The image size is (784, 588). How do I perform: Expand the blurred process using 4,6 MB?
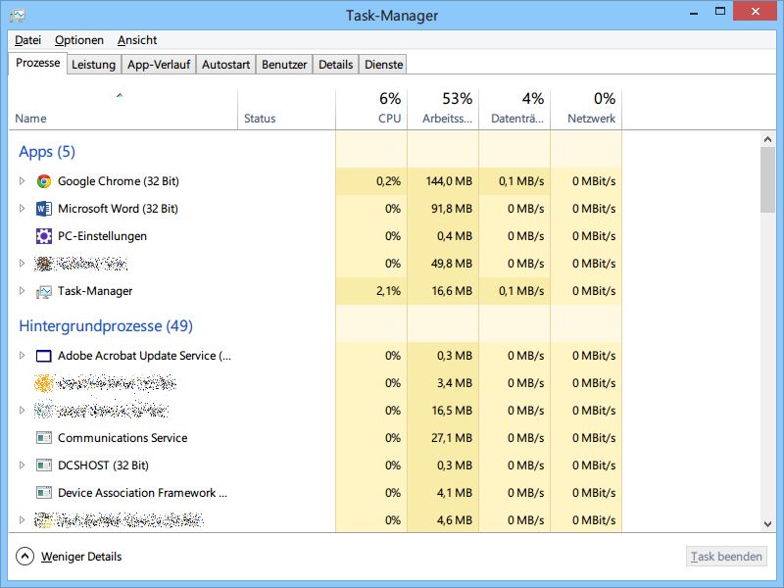[x=22, y=520]
